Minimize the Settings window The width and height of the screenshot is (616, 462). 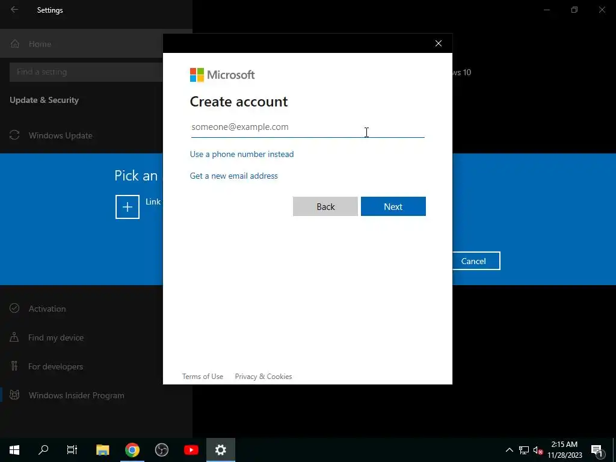coord(547,10)
